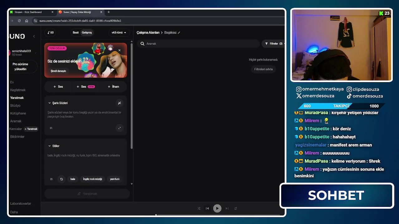Click the Kick viewer count badge
This screenshot has height=224, width=399.
click(384, 13)
